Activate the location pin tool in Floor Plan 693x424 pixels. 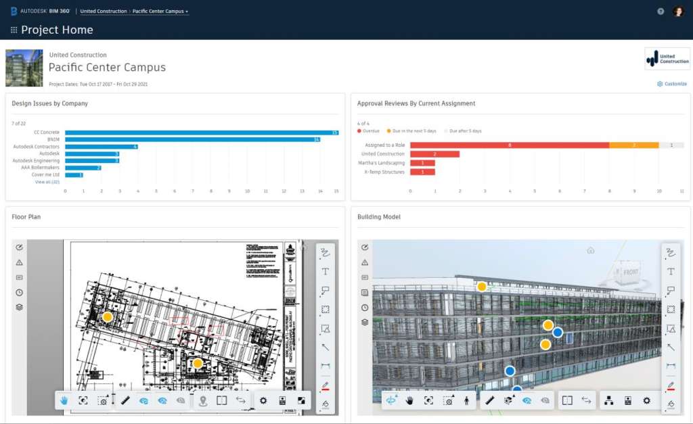click(x=203, y=400)
